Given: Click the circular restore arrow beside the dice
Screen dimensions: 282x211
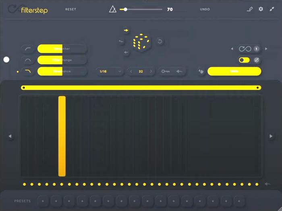Looking at the screenshot, I should tap(160, 41).
